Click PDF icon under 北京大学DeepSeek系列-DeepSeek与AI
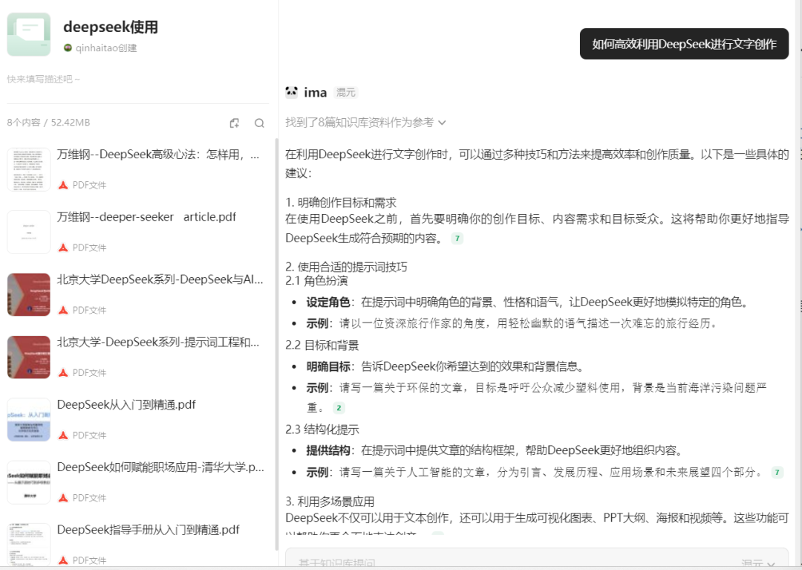The image size is (802, 570). click(x=63, y=310)
